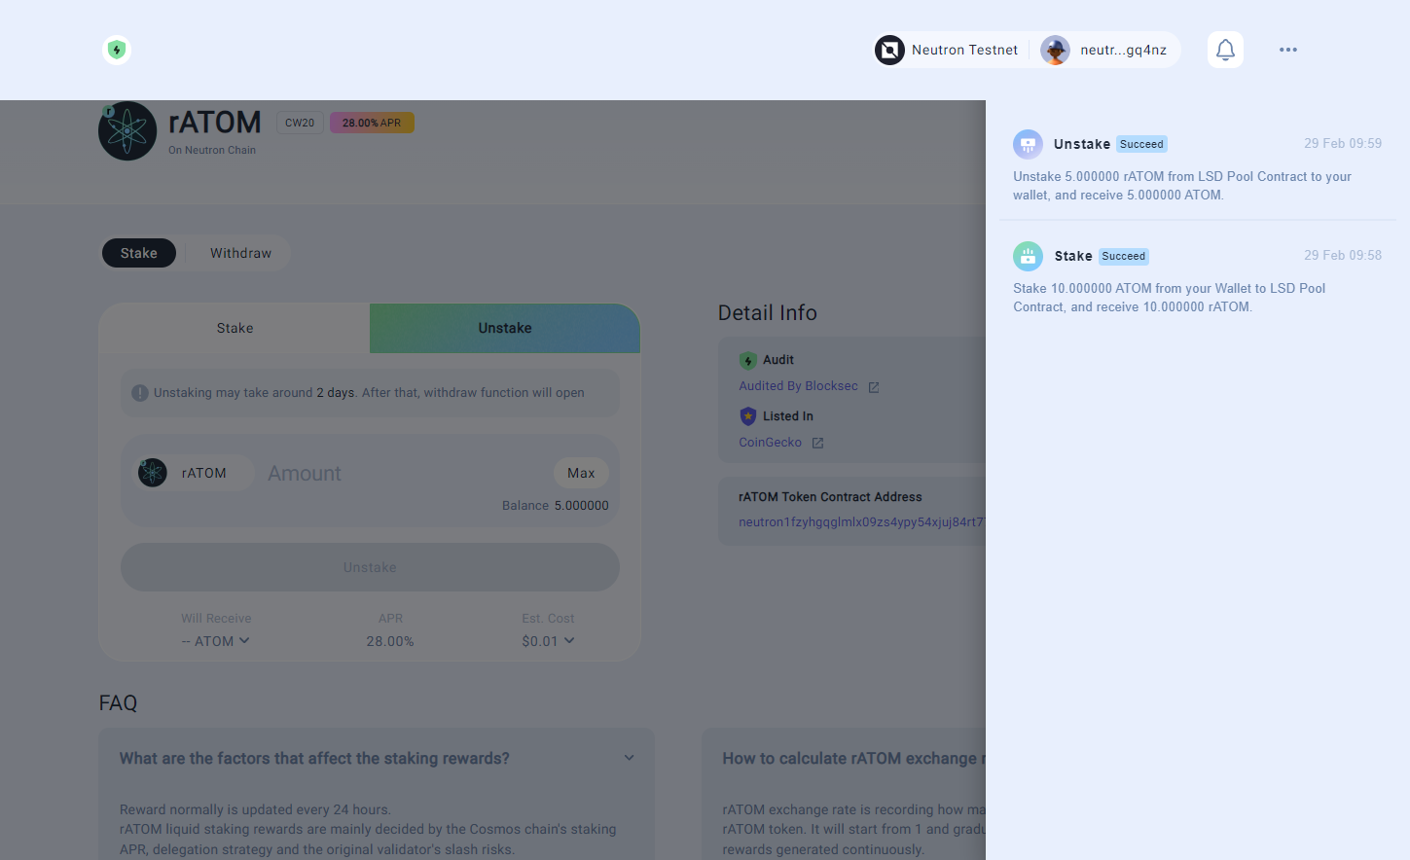The image size is (1410, 860).
Task: Click the rATOM token logo
Action: pyautogui.click(x=127, y=130)
